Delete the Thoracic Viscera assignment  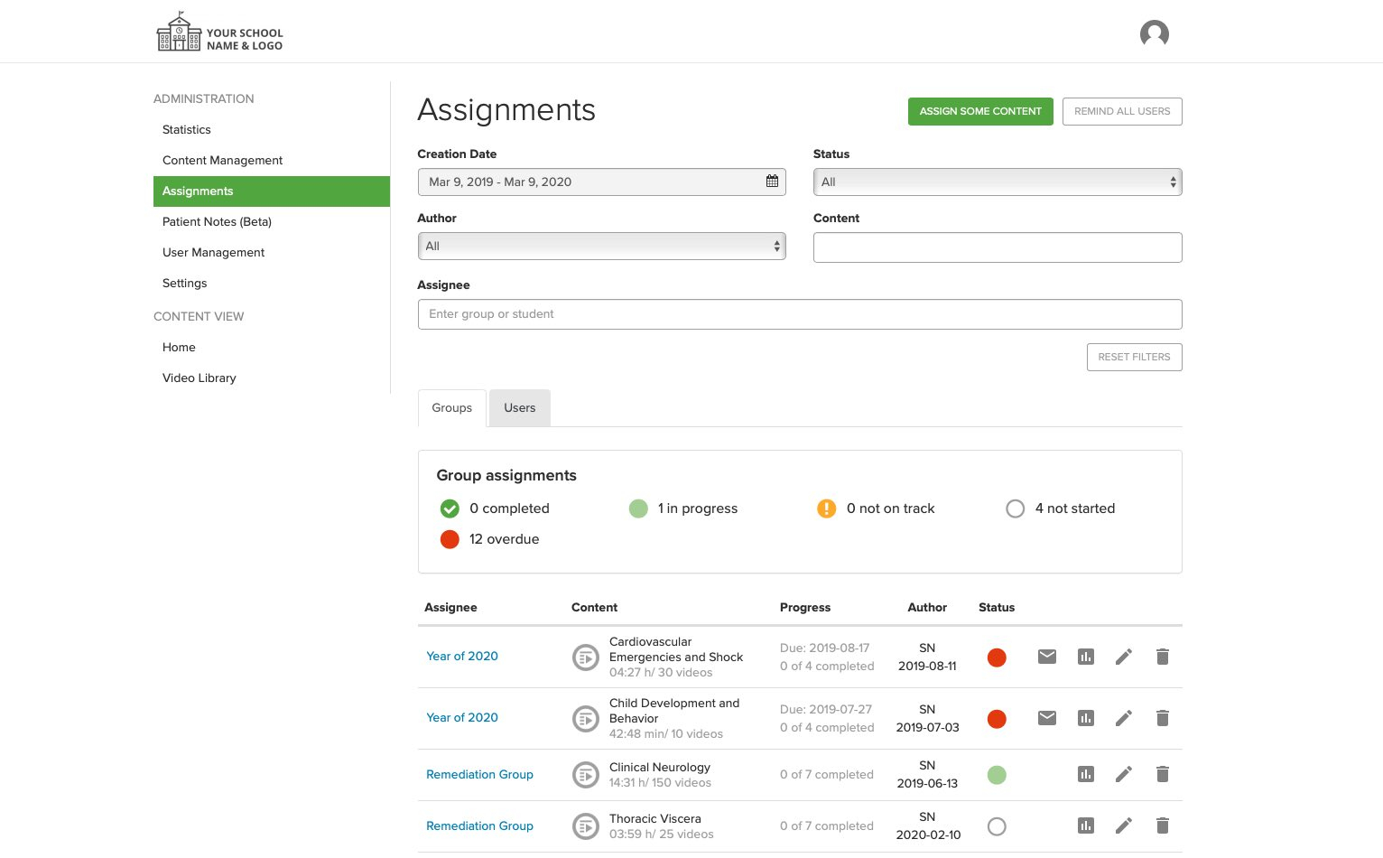(x=1163, y=825)
